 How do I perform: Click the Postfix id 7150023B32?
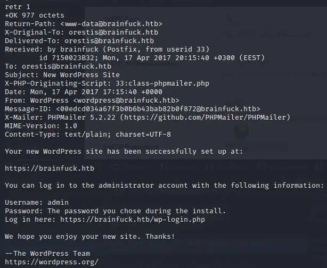(67, 57)
